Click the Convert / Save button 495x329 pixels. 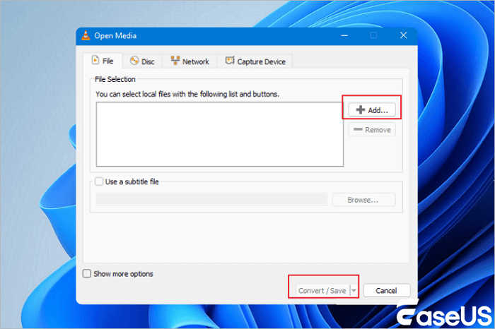coord(322,291)
